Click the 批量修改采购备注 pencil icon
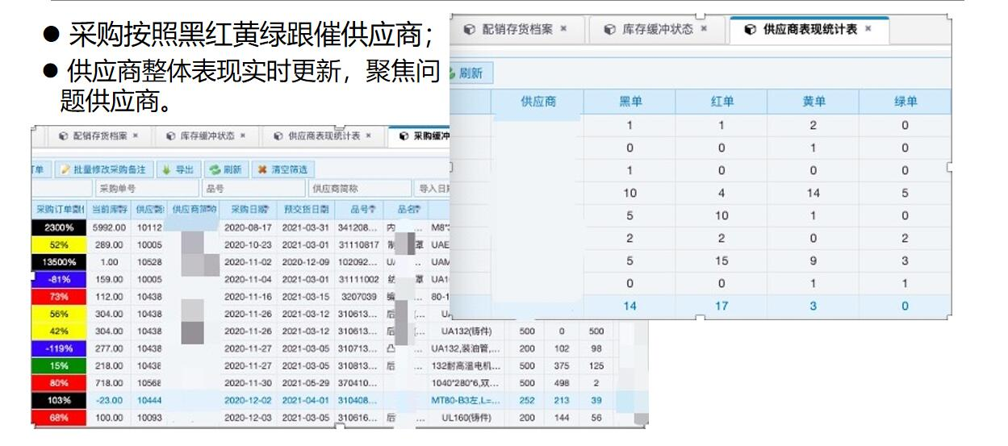Image resolution: width=1008 pixels, height=446 pixels. 65,170
